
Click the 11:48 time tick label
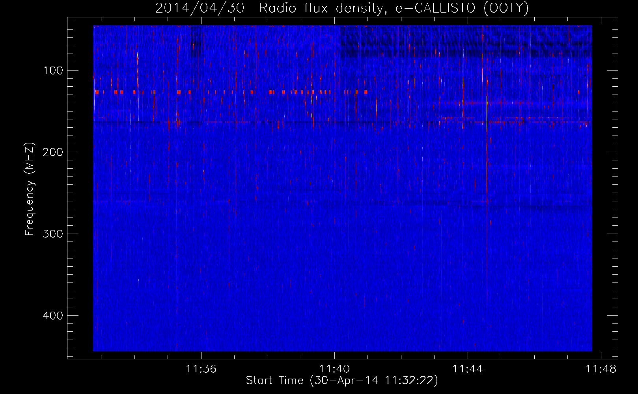[x=601, y=369]
